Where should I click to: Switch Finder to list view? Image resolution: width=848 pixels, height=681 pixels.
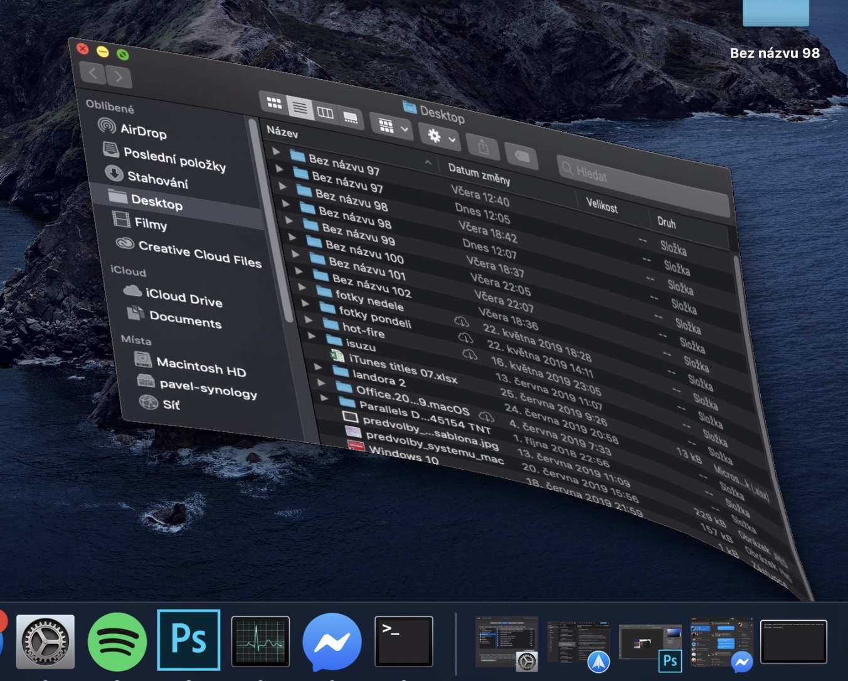coord(300,108)
